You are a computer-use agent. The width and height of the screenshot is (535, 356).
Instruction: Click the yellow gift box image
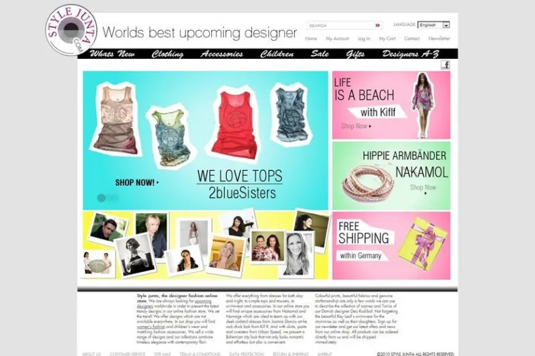pos(423,244)
